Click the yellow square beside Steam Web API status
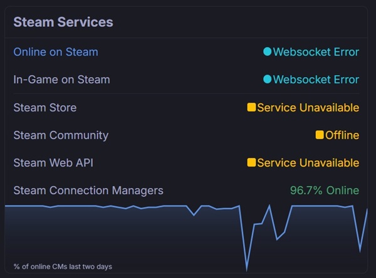 pyautogui.click(x=251, y=162)
